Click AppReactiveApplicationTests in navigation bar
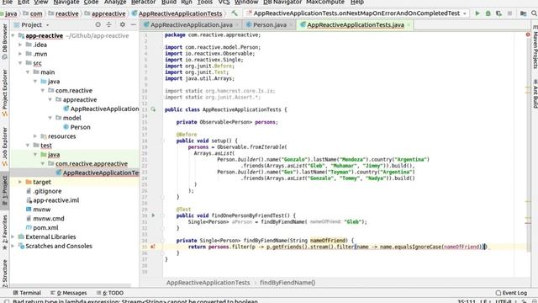Viewport: 538px width, 303px height. pyautogui.click(x=180, y=13)
